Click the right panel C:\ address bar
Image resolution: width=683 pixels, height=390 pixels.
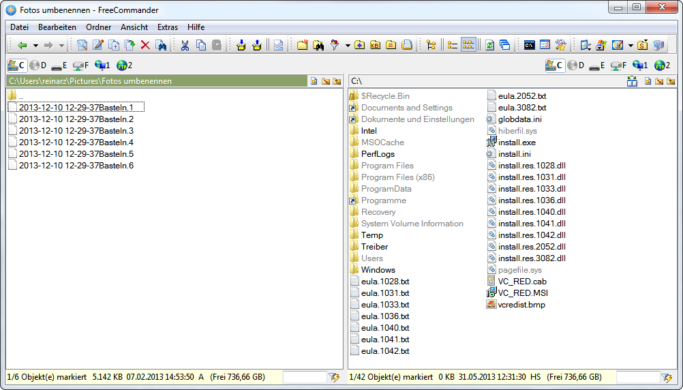477,81
